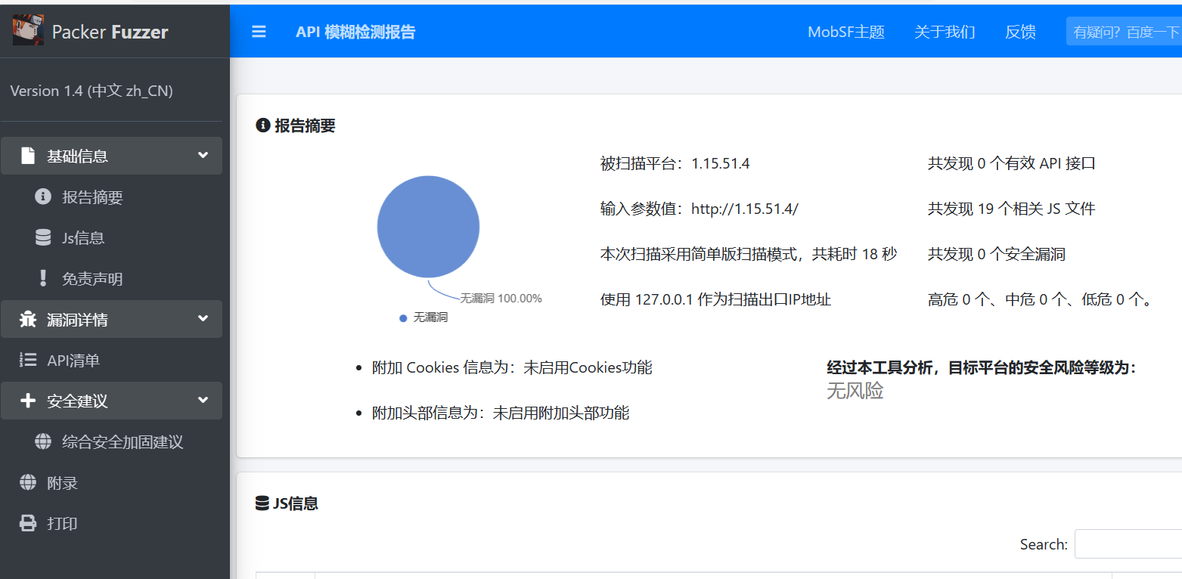Screen dimensions: 1182x579
Task: Click the plus icon beside 安全建议
Action: (28, 401)
